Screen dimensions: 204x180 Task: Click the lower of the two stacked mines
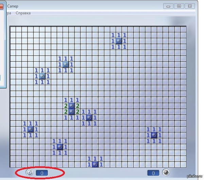coord(71,112)
